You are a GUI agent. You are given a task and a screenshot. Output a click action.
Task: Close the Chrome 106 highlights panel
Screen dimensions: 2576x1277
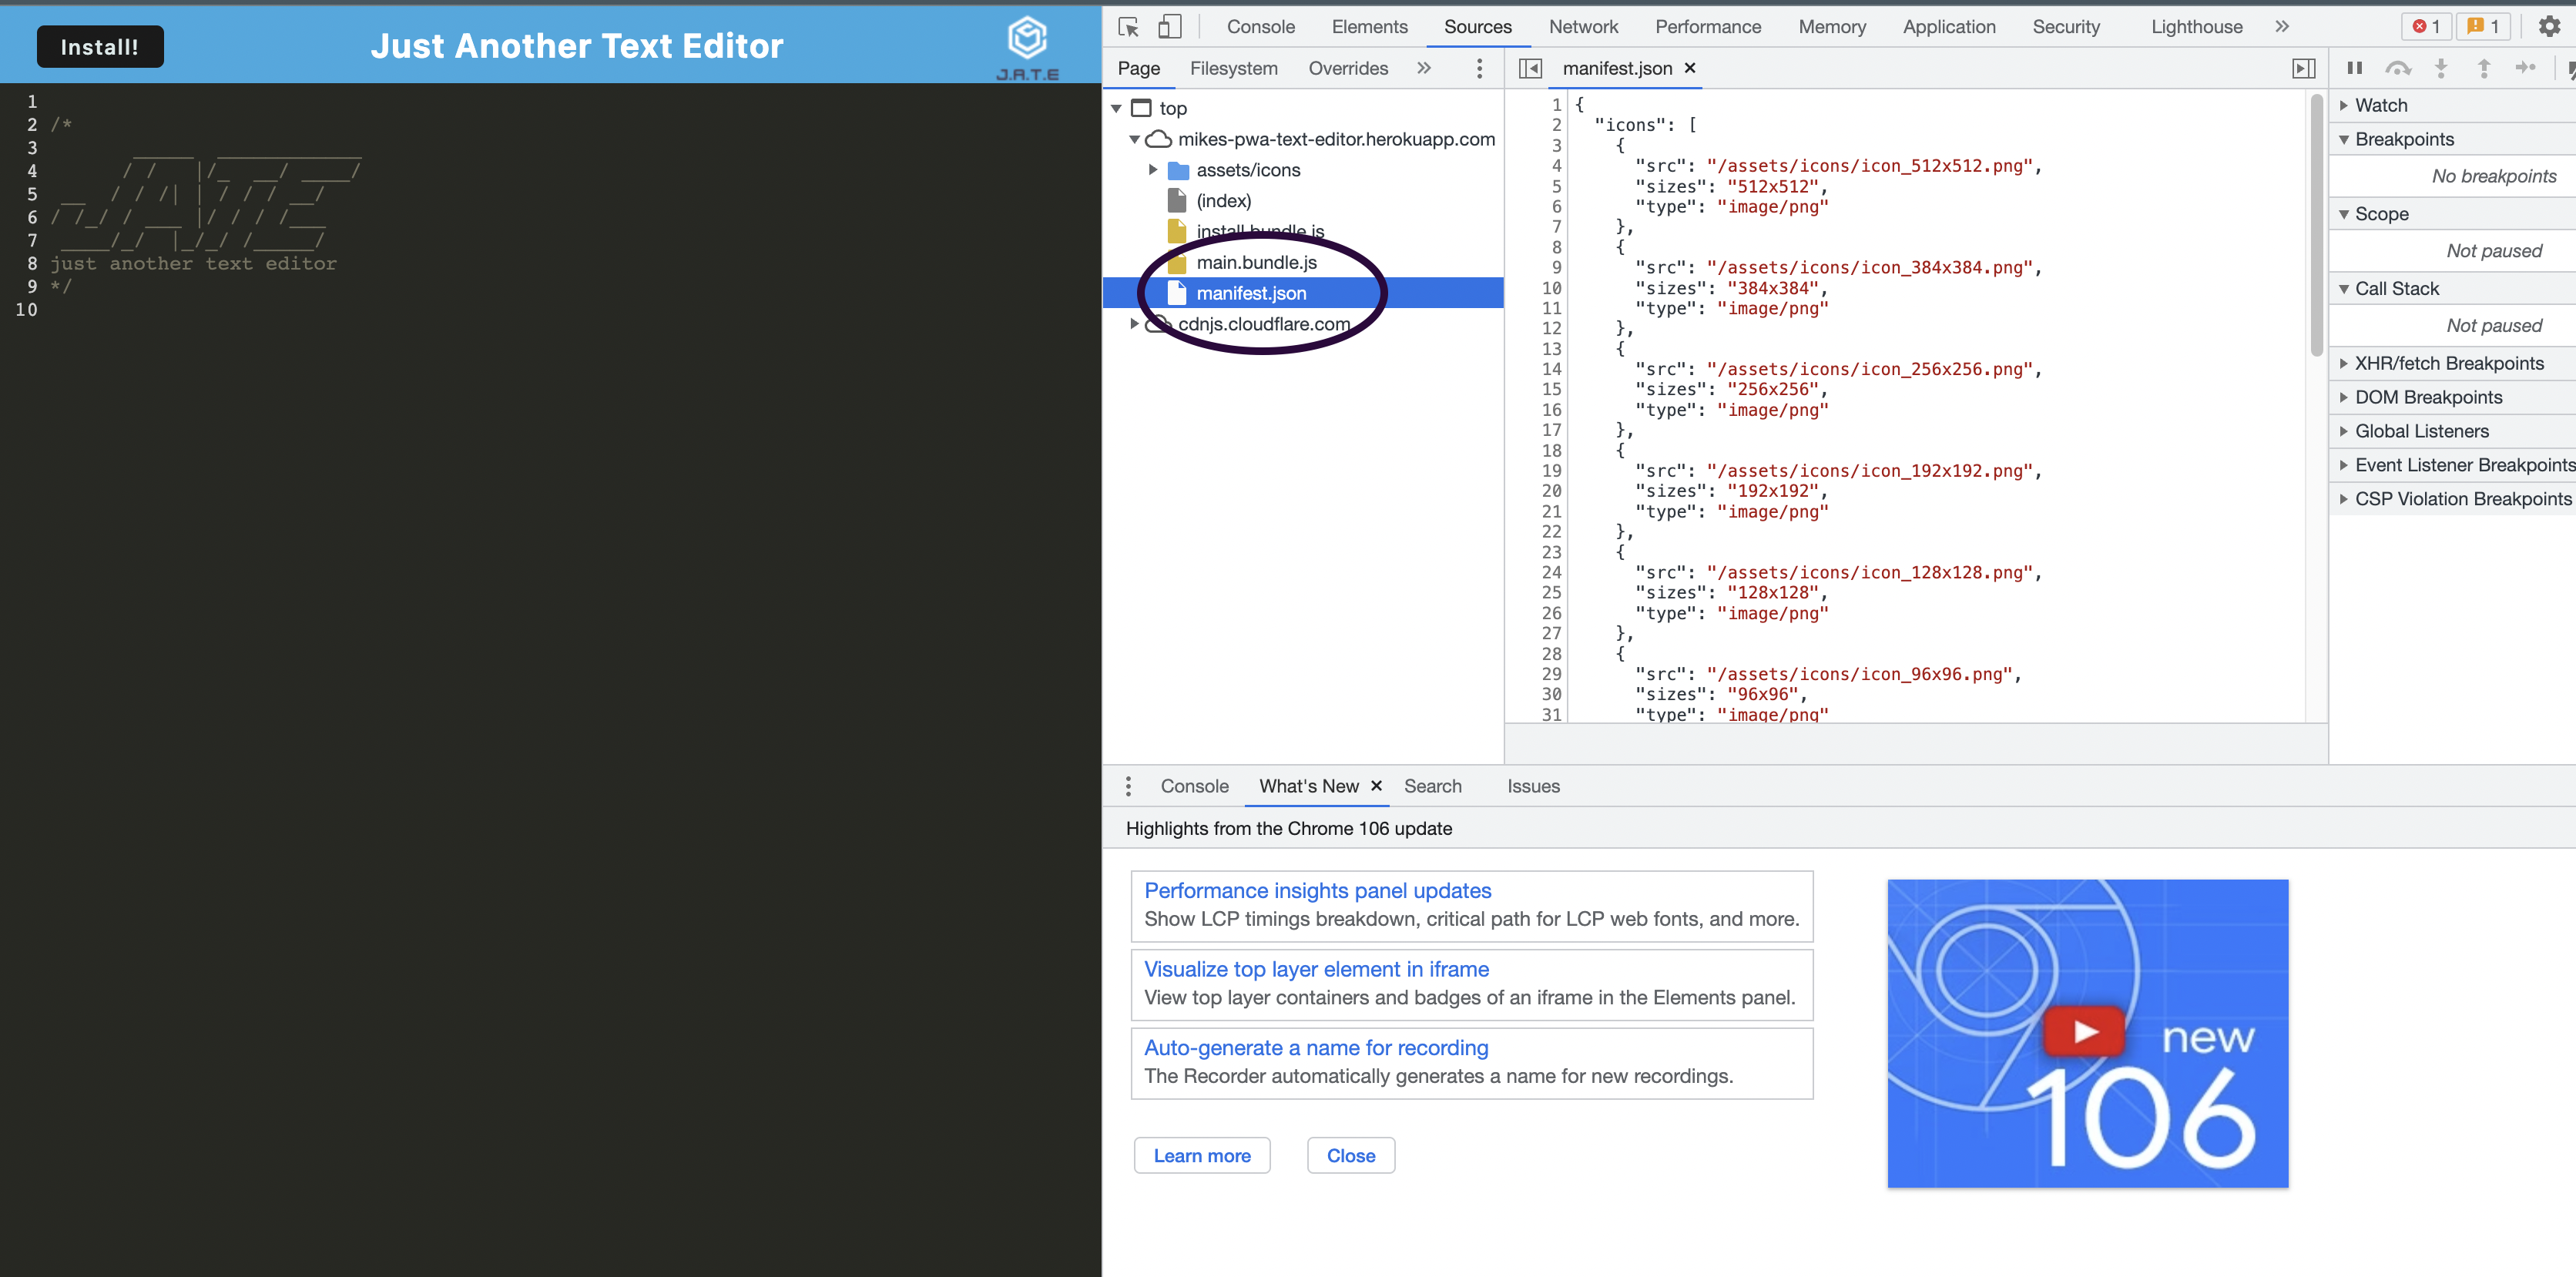coord(1350,1155)
